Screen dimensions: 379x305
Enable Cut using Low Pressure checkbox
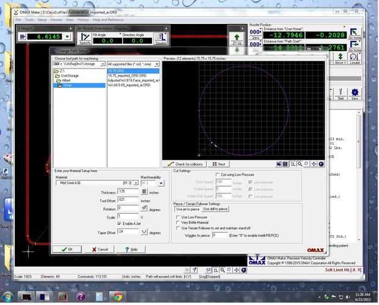[x=216, y=175]
